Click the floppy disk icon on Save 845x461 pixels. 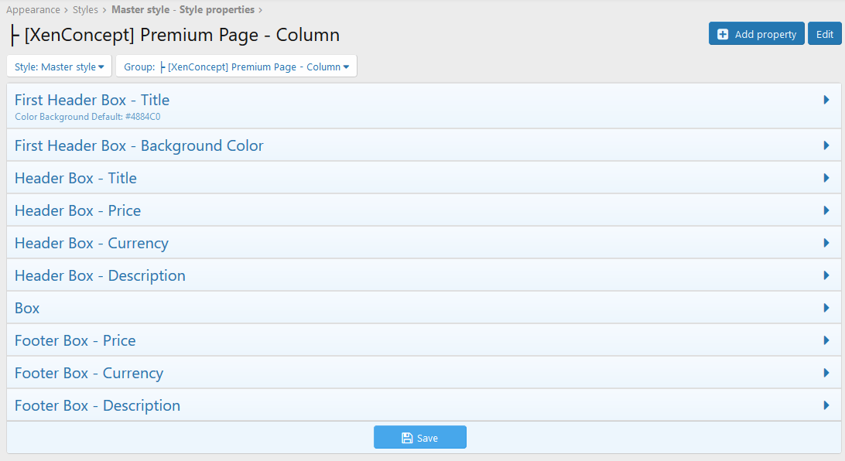(407, 438)
